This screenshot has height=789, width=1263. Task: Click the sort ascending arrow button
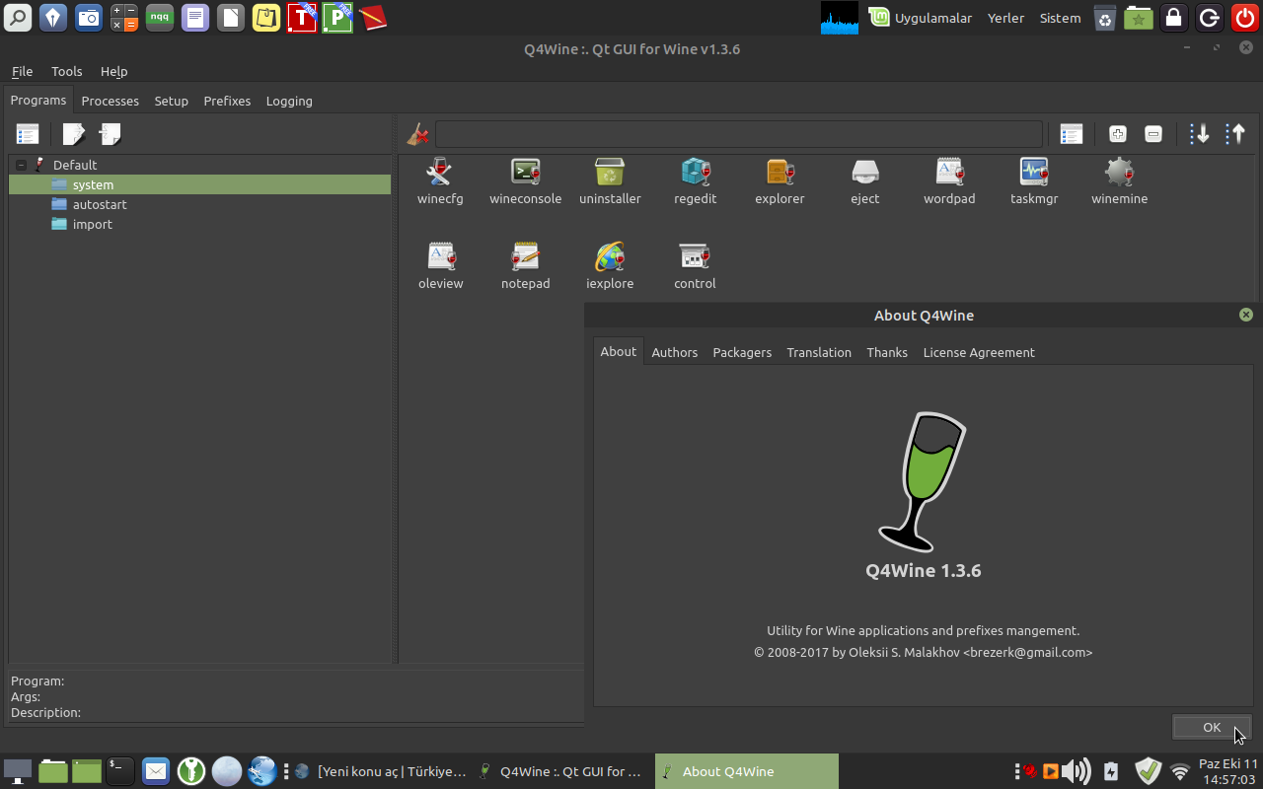coord(1235,134)
